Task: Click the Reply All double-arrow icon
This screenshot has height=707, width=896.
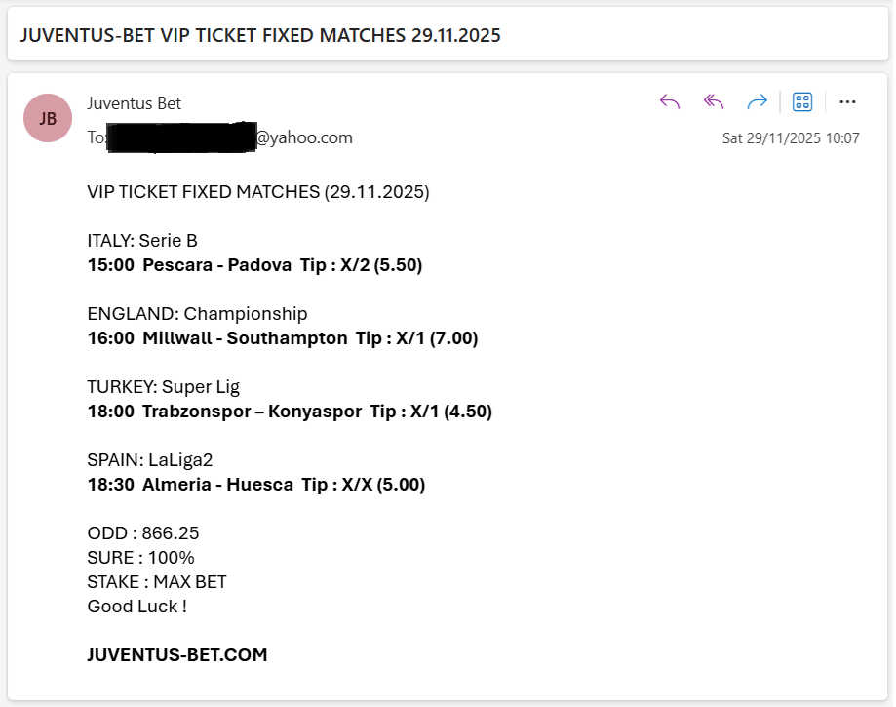Action: pyautogui.click(x=713, y=101)
